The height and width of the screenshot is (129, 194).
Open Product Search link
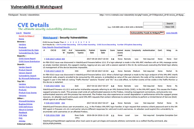(25, 70)
